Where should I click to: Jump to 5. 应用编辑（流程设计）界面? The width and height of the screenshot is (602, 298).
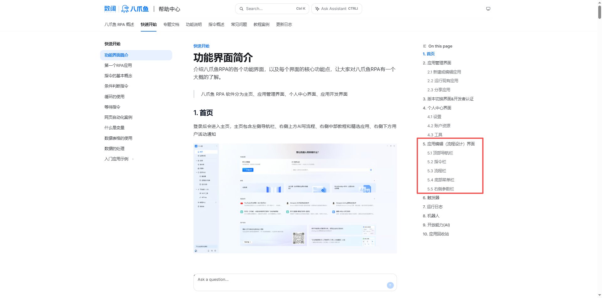449,144
